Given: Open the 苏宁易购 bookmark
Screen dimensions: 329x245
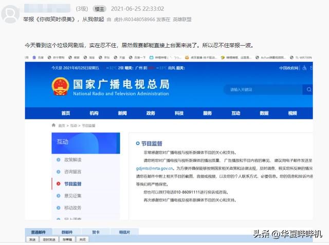Looking at the screenshot, I should pyautogui.click(x=56, y=57).
